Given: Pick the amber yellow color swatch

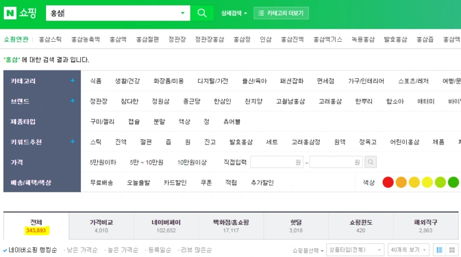Looking at the screenshot, I should pos(414,182).
